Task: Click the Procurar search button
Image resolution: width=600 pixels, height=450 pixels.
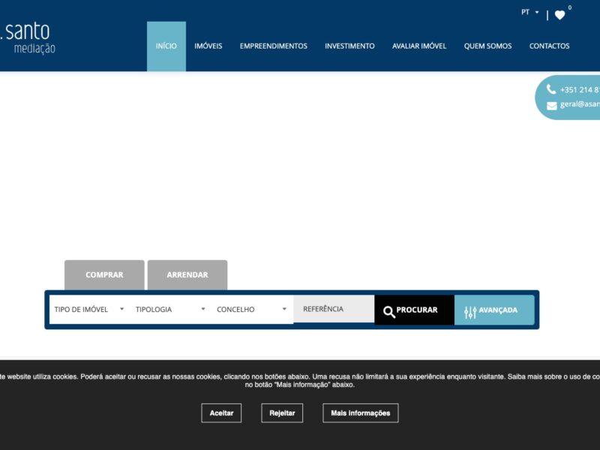Action: pyautogui.click(x=415, y=310)
